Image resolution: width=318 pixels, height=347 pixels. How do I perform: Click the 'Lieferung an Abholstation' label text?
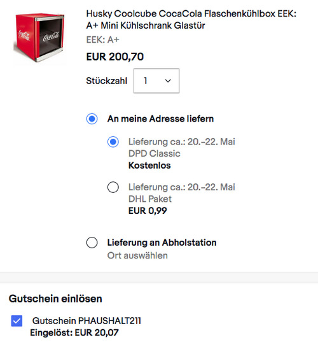pos(162,243)
